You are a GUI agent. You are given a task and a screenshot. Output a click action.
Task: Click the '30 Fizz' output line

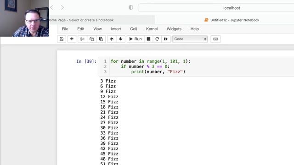tap(109, 128)
